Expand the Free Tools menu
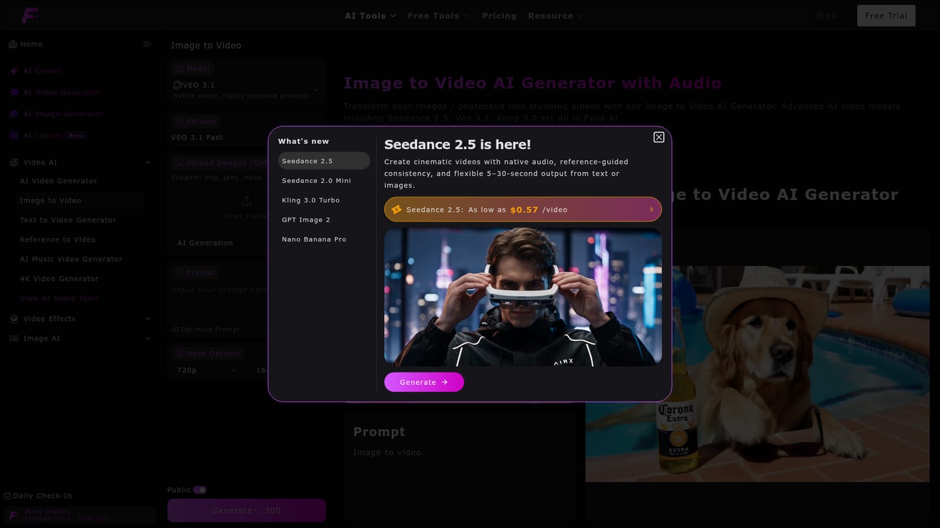This screenshot has height=528, width=940. click(438, 16)
